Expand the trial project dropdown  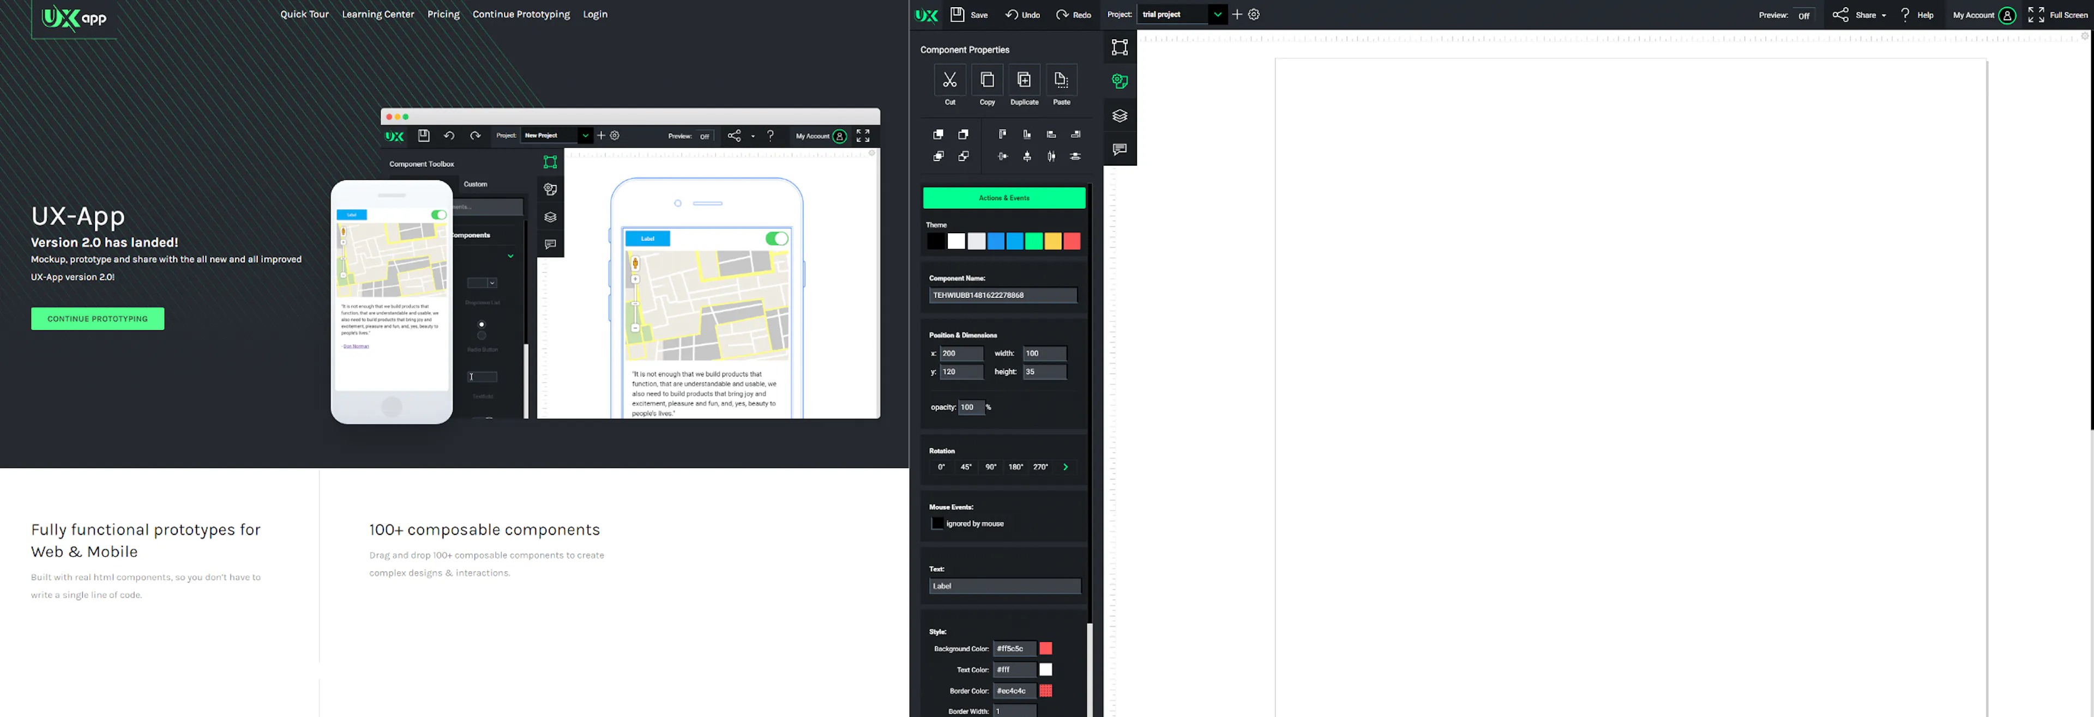(x=1217, y=15)
